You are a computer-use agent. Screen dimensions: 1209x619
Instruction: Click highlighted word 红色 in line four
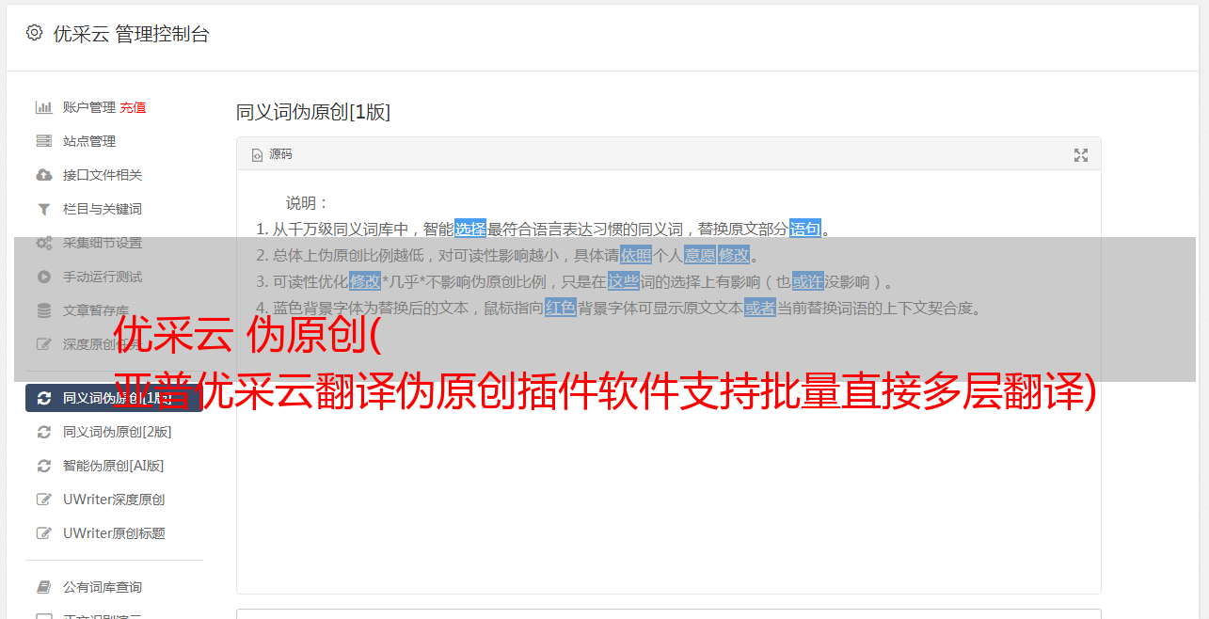pyautogui.click(x=560, y=308)
